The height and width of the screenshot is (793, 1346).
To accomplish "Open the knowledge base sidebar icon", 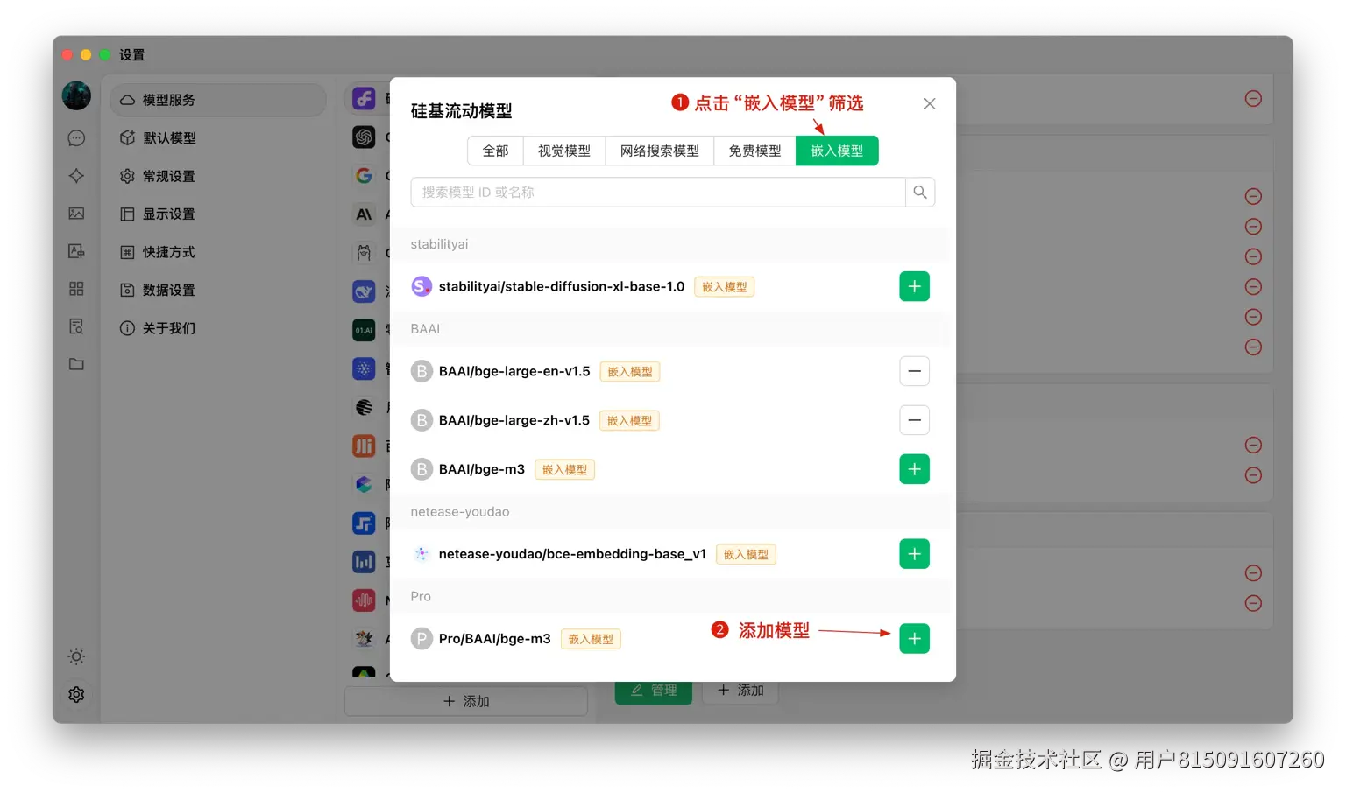I will pos(76,326).
